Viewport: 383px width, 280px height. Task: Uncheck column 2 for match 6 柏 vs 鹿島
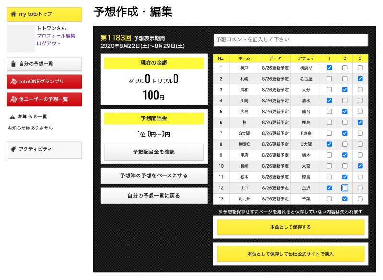point(360,122)
